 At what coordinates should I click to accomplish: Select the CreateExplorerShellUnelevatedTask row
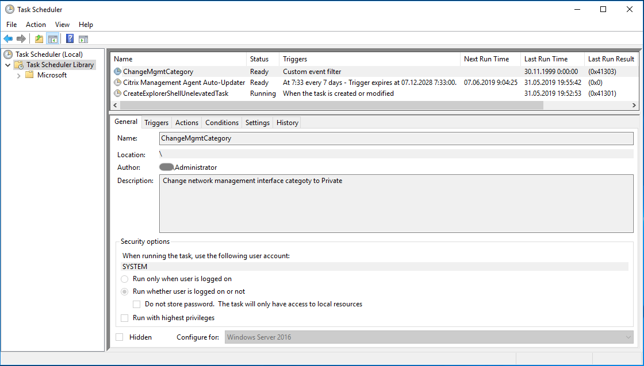pyautogui.click(x=175, y=94)
